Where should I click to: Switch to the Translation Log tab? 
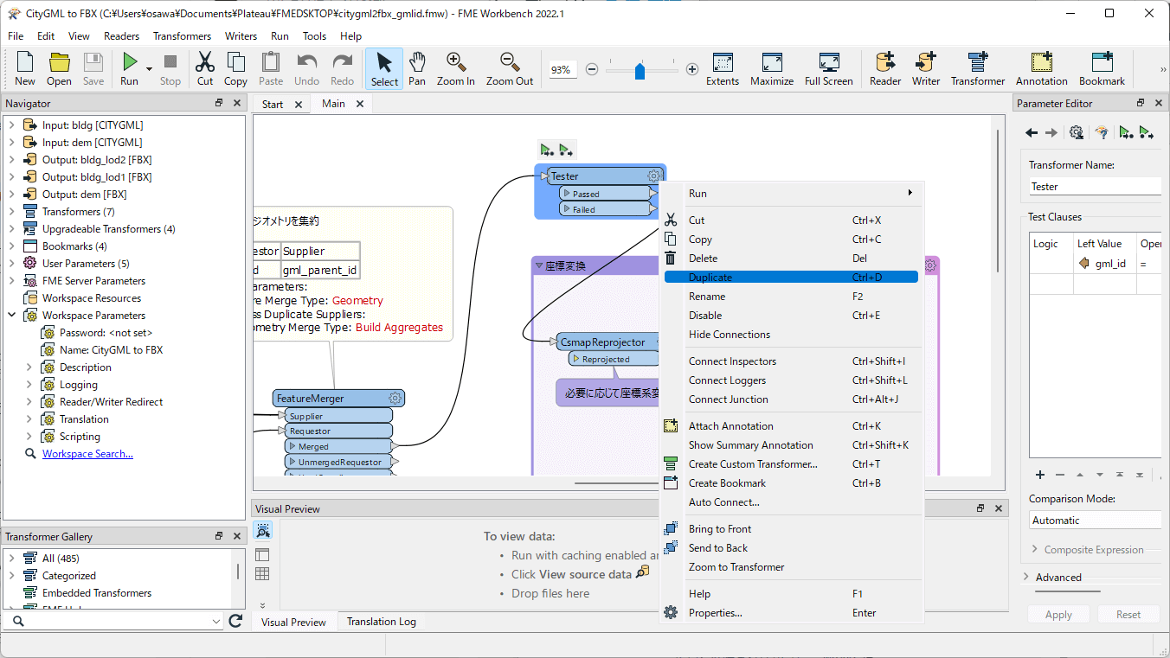(x=382, y=622)
